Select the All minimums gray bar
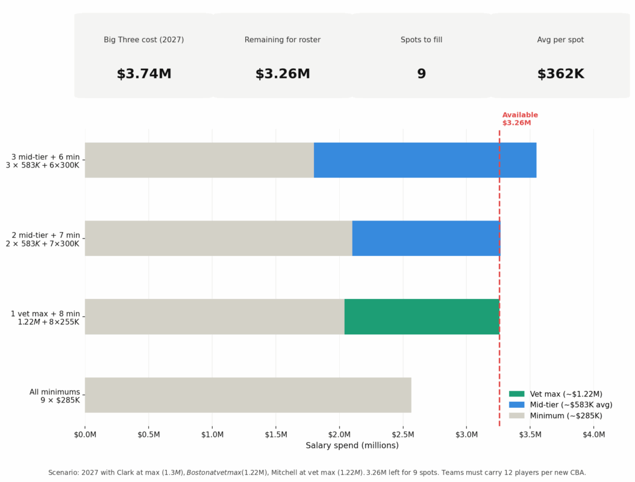This screenshot has height=482, width=635. coord(248,395)
